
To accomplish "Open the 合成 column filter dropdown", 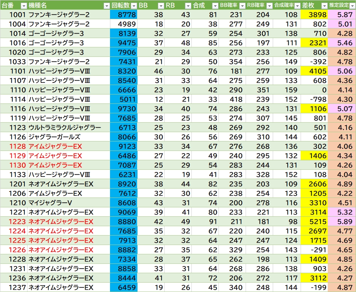I will (215, 6).
